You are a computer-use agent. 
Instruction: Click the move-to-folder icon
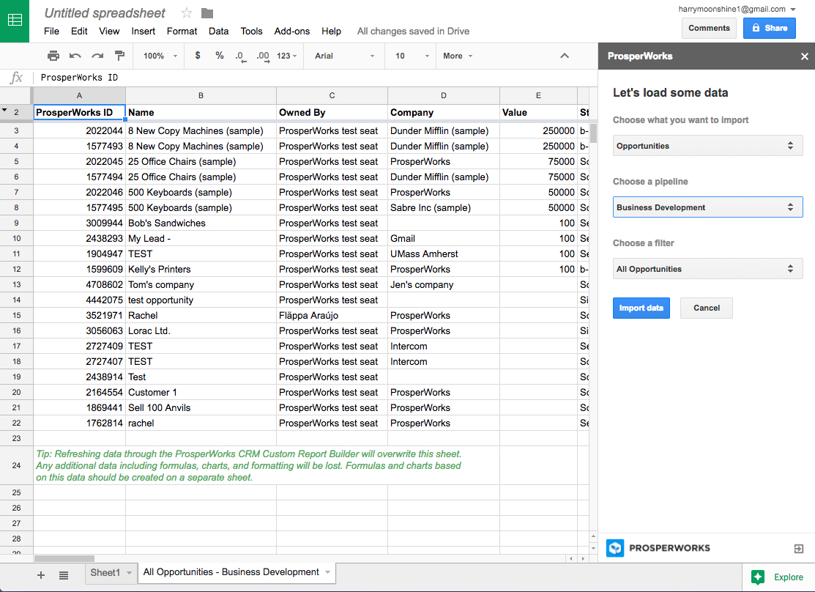[x=207, y=13]
